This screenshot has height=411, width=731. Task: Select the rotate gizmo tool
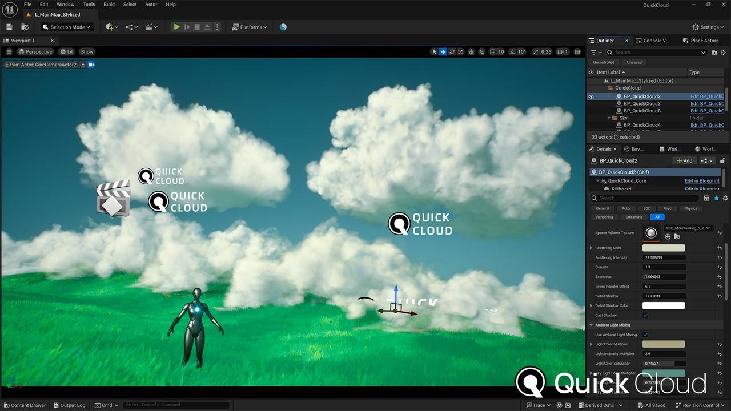tap(452, 51)
